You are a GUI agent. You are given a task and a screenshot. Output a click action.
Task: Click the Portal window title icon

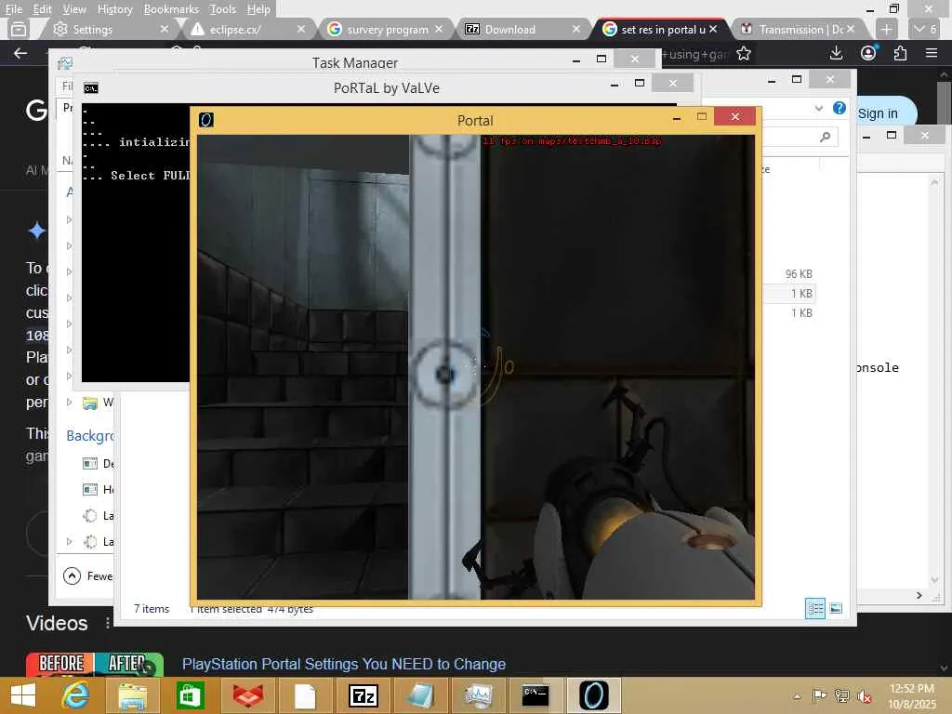pyautogui.click(x=206, y=120)
